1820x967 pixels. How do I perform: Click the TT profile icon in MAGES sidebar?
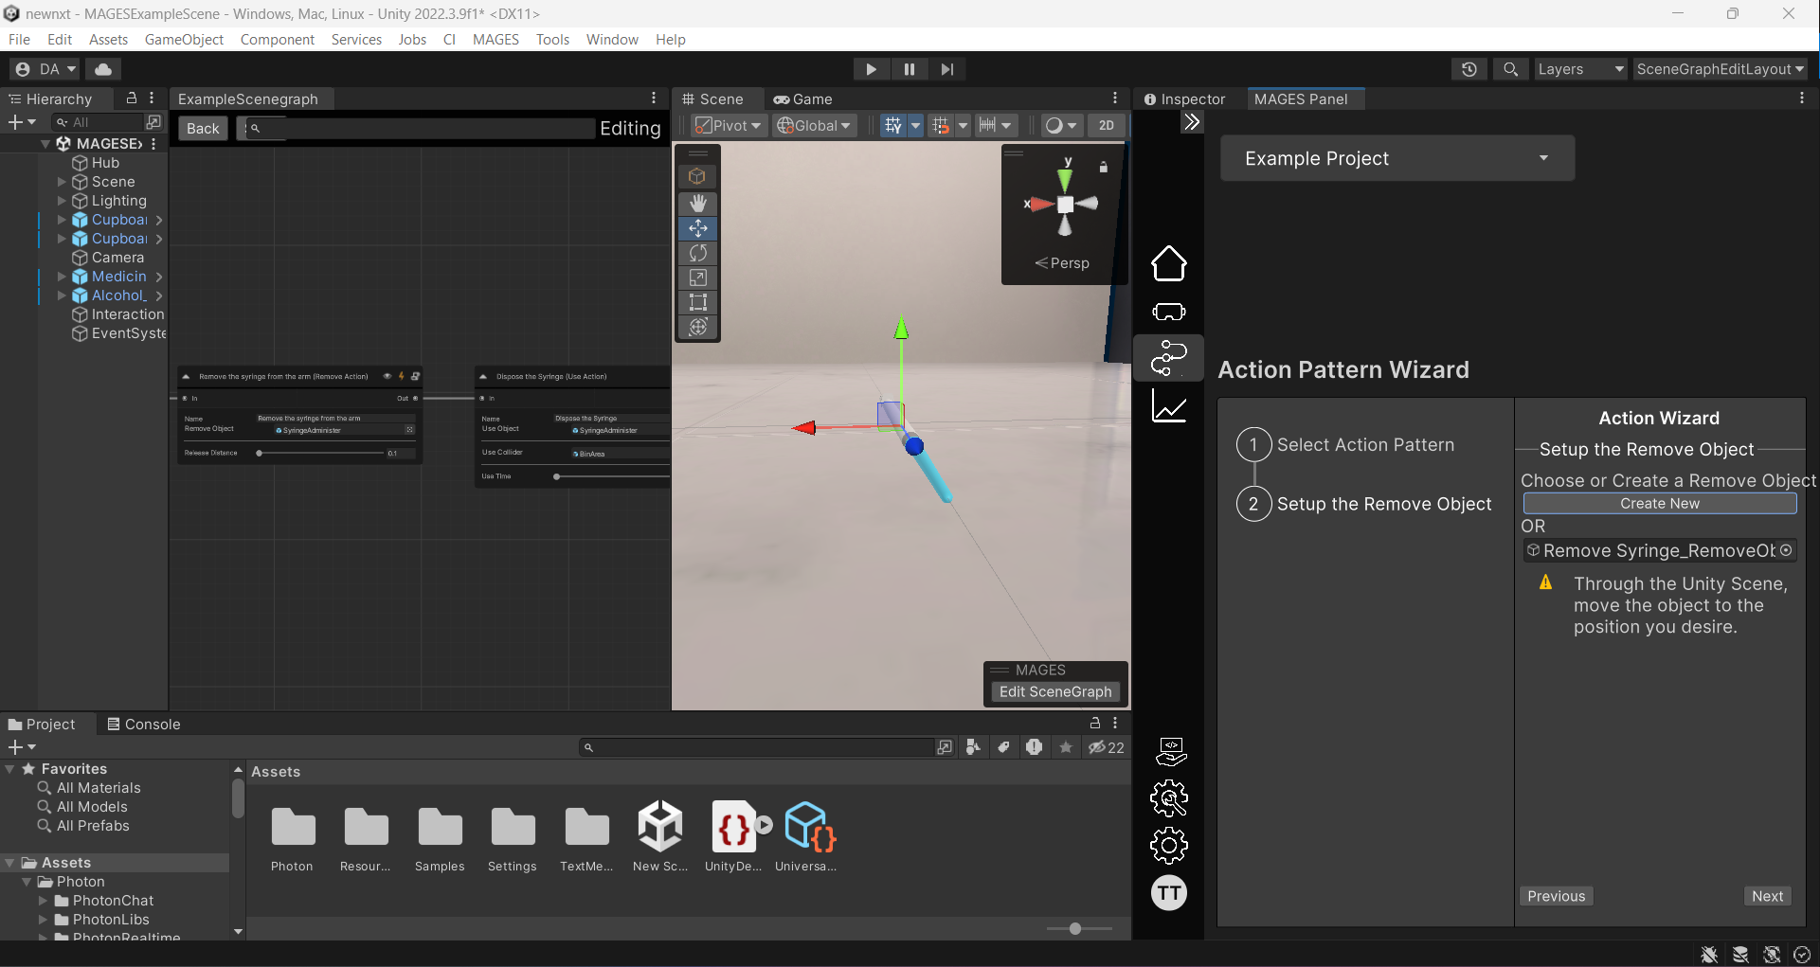click(x=1168, y=893)
